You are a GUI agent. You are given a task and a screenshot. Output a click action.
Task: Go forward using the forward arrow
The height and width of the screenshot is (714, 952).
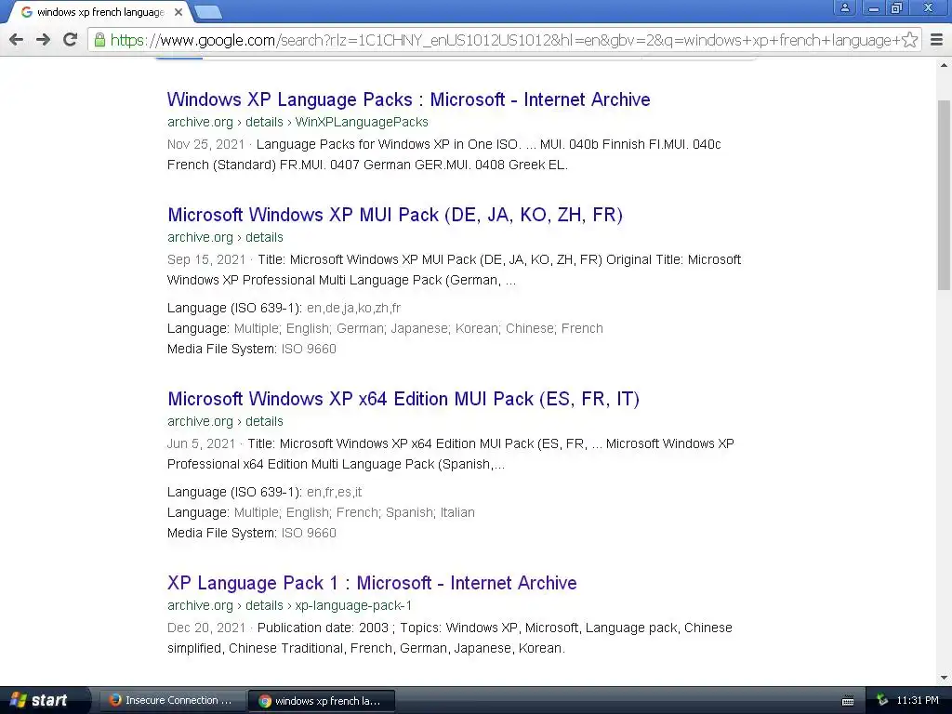[x=43, y=40]
